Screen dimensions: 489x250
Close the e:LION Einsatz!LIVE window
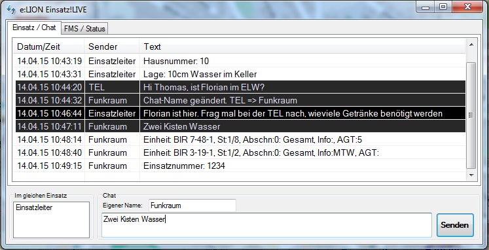tap(467, 7)
